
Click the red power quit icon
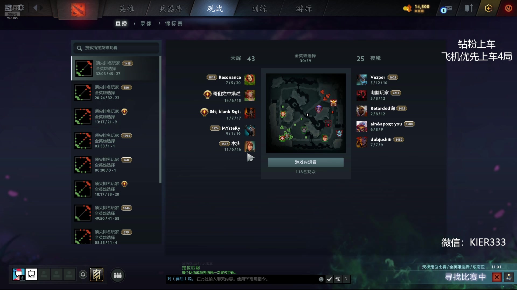point(508,8)
